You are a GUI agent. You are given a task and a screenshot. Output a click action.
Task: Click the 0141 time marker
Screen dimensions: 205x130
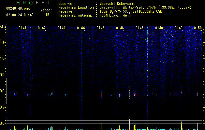point(22,28)
